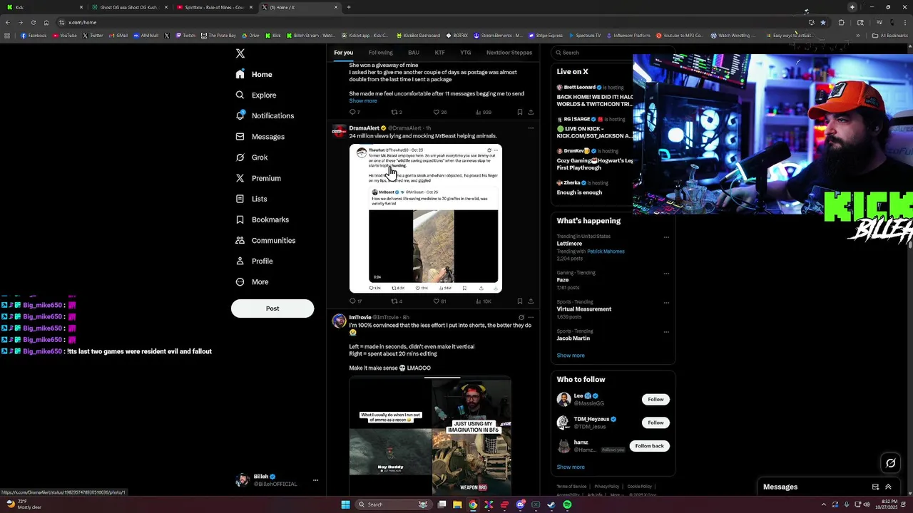Reply to the giveaway post with 7 replies
913x513 pixels.
coord(355,112)
